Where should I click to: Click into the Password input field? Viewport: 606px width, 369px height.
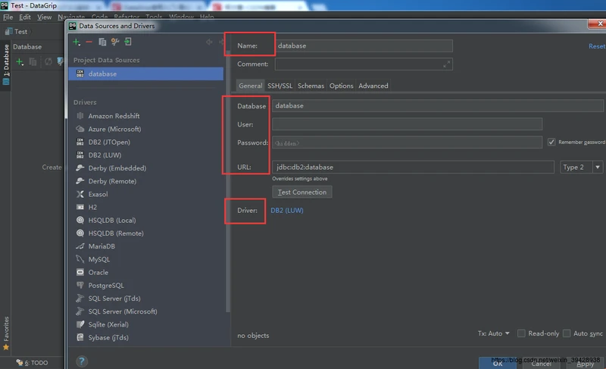[407, 142]
